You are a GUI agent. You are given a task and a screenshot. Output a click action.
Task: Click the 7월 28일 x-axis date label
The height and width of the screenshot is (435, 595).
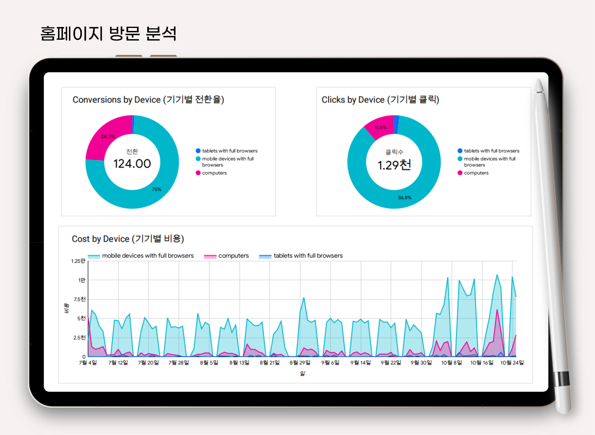pos(179,363)
